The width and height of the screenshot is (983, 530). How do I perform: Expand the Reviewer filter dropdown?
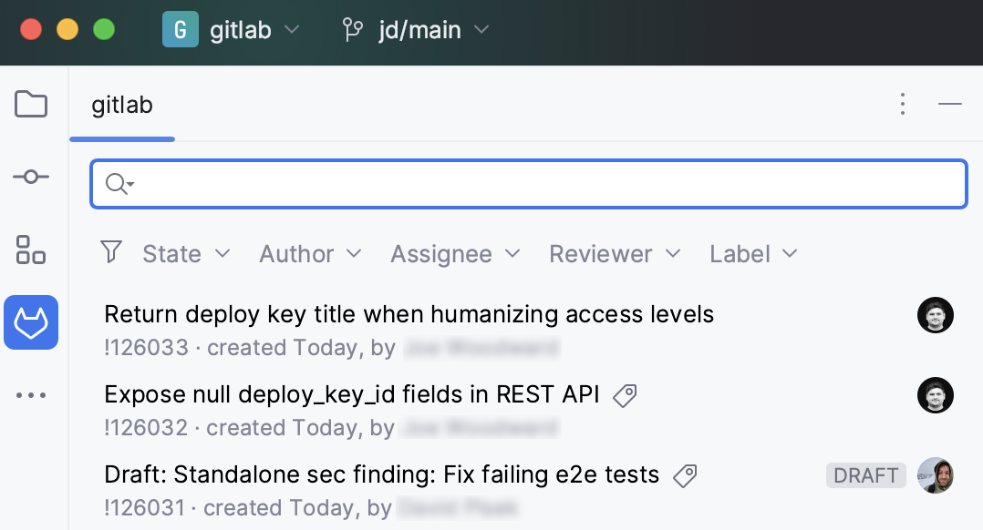[614, 254]
